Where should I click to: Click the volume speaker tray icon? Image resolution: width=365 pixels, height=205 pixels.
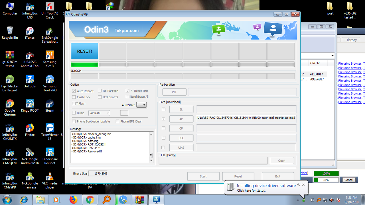312,200
